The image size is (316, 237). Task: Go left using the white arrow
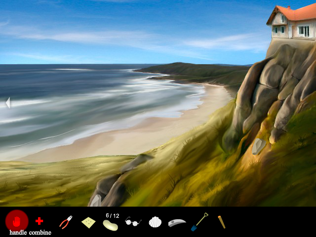(x=8, y=103)
